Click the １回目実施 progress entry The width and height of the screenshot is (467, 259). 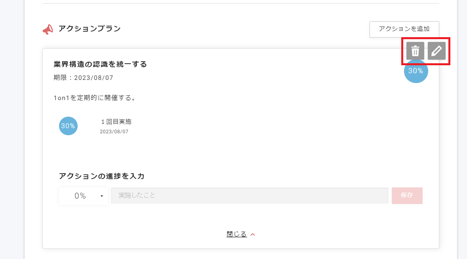point(116,122)
